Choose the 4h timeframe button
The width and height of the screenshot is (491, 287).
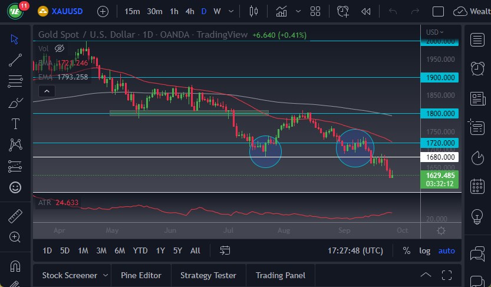189,11
